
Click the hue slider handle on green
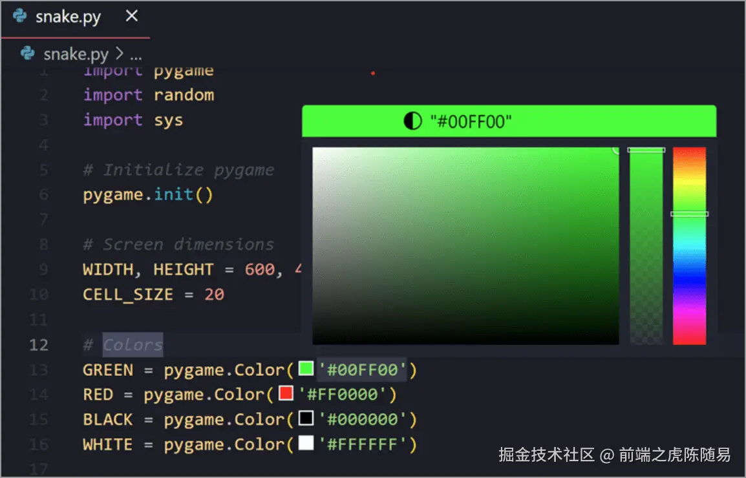[x=689, y=214]
